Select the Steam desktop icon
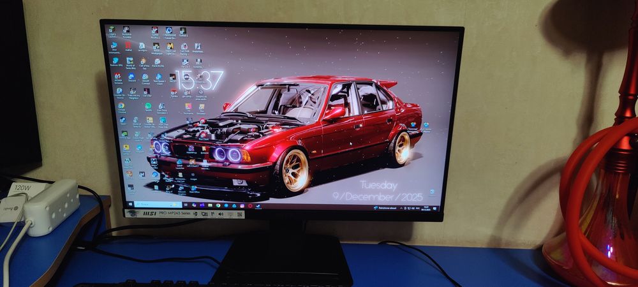Image resolution: width=638 pixels, height=287 pixels. pos(123,122)
